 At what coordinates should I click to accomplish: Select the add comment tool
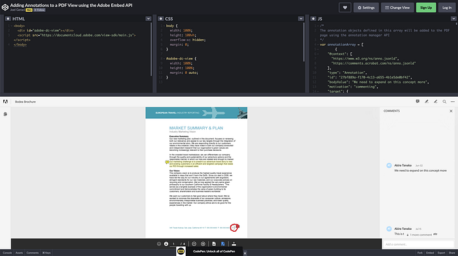[x=417, y=101]
